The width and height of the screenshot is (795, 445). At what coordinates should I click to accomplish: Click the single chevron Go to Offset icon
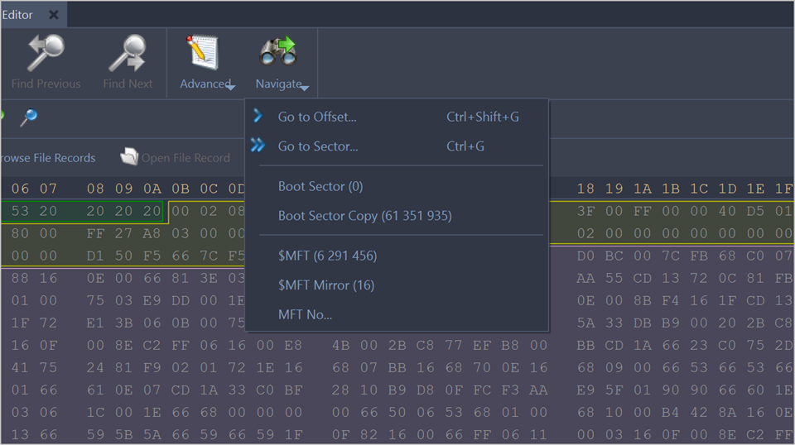[x=258, y=117]
